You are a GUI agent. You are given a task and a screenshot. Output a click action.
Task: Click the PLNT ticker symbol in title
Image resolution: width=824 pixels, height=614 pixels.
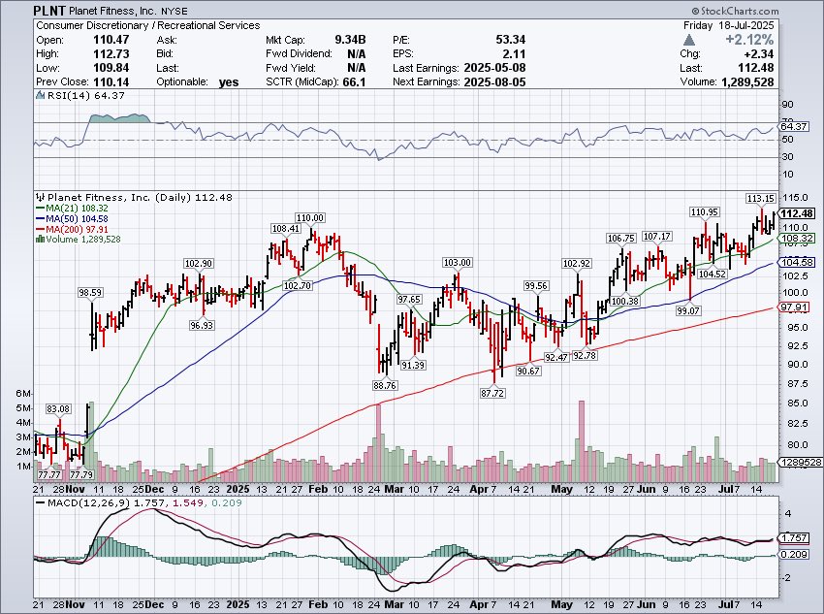point(49,11)
